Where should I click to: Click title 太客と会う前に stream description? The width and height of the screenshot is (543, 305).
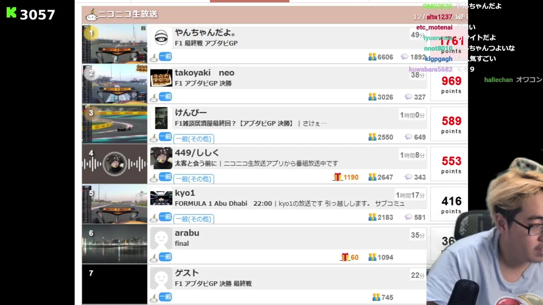click(x=256, y=164)
